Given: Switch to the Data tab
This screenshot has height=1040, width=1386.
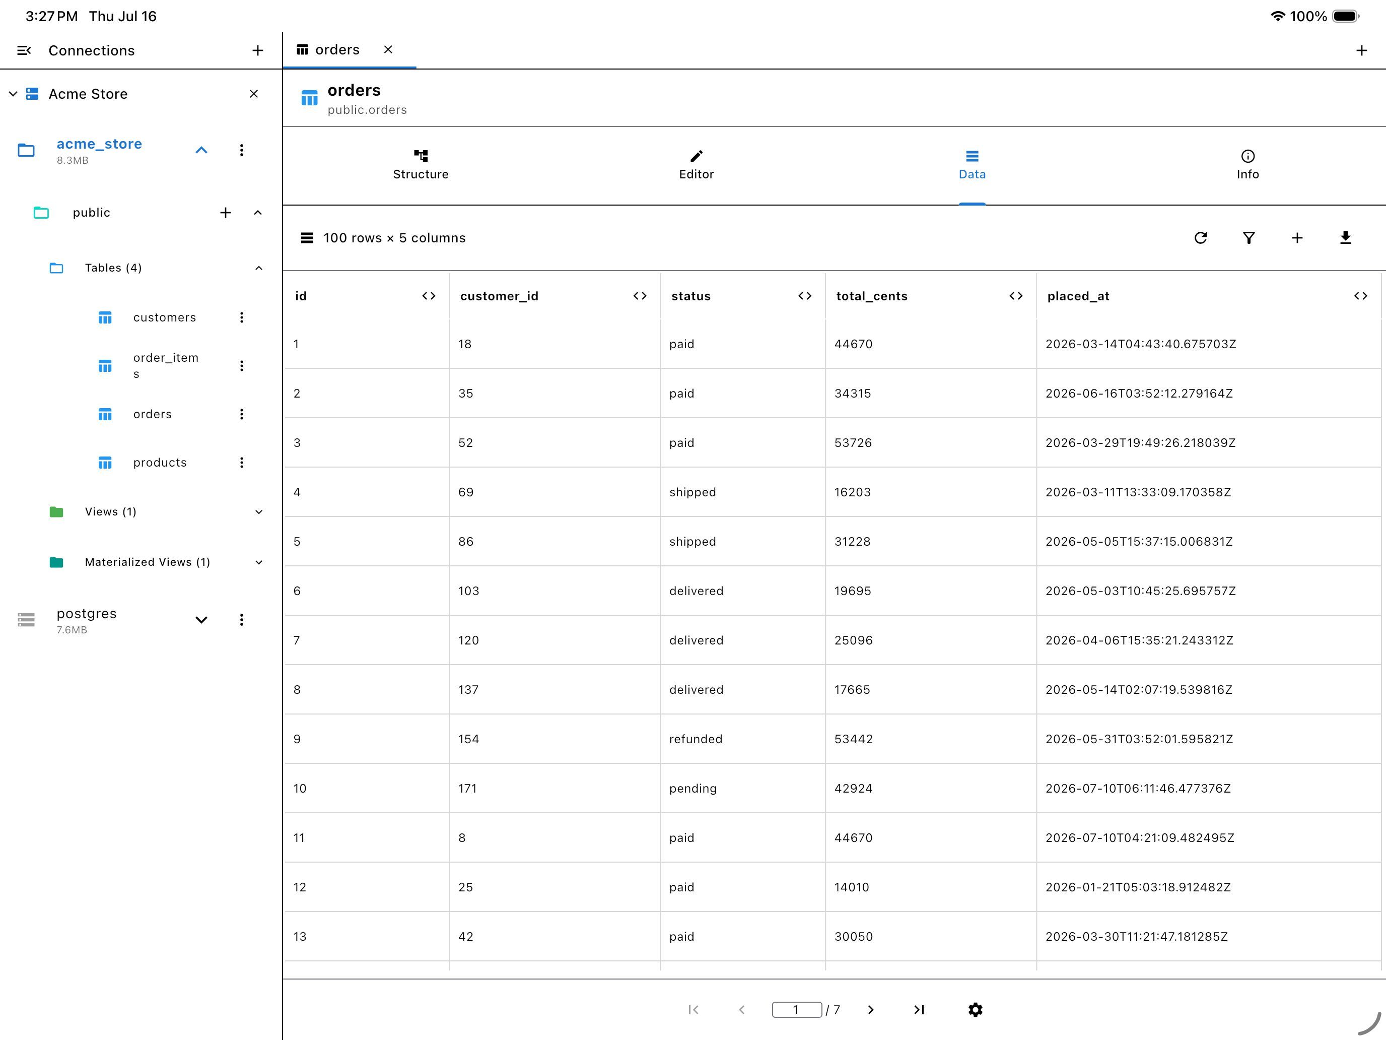Looking at the screenshot, I should pyautogui.click(x=972, y=165).
